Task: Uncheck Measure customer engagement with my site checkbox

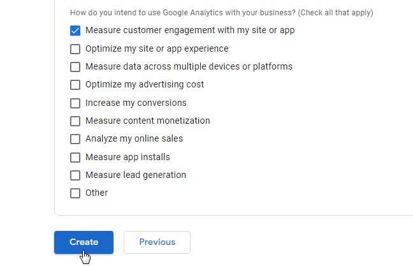Action: 75,30
